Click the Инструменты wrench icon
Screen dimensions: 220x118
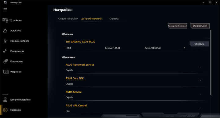click(x=5, y=51)
